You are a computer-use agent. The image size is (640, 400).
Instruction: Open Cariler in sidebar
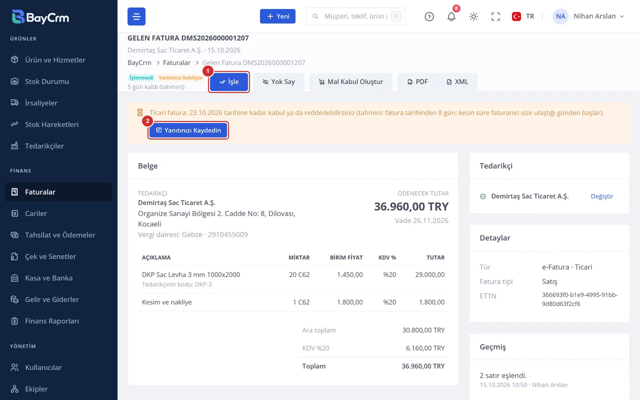pos(58,213)
